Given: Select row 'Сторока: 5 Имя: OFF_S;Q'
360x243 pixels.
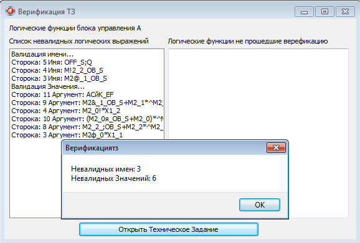Looking at the screenshot, I should coord(87,62).
